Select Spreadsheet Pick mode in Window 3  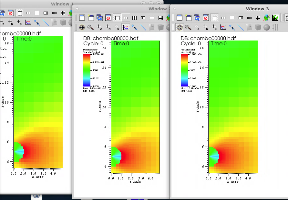[214, 27]
